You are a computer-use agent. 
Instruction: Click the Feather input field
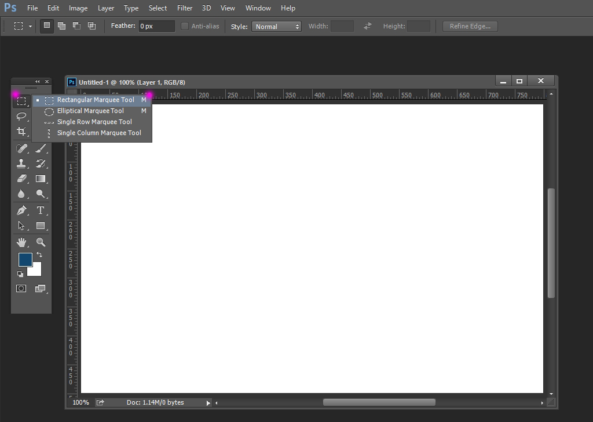(x=156, y=26)
